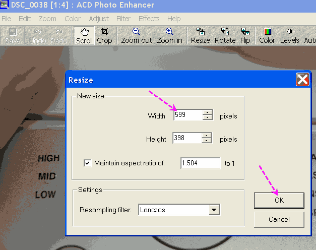This screenshot has height=250, width=316.
Task: Click the Redo toolbar icon
Action: coord(59,36)
